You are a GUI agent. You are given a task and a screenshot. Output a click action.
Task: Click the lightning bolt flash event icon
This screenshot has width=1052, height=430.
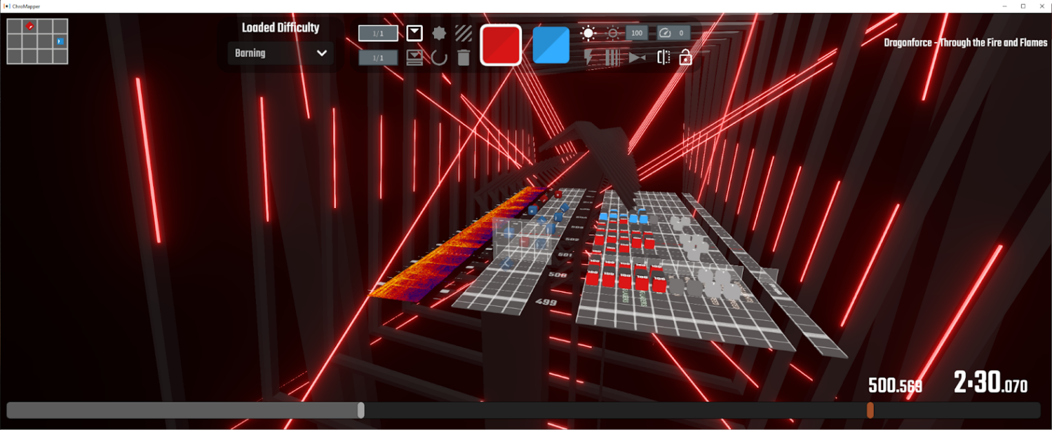pos(588,57)
